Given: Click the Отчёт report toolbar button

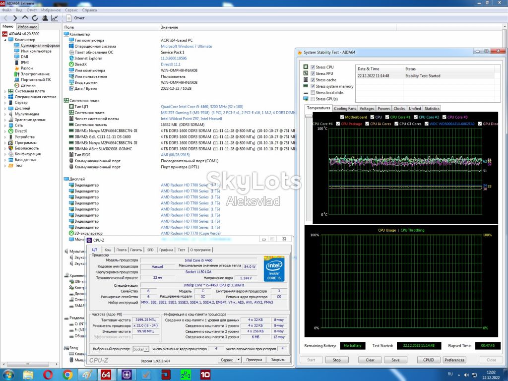Looking at the screenshot, I should click(x=76, y=18).
